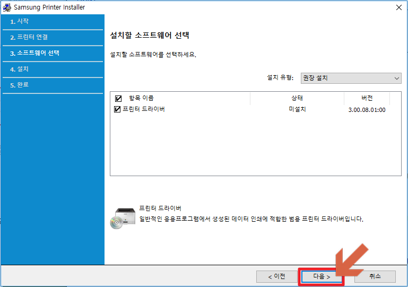Image resolution: width=408 pixels, height=287 pixels.
Task: Select step 3. 소프트웨어 선택 in sidebar
Action: point(34,53)
